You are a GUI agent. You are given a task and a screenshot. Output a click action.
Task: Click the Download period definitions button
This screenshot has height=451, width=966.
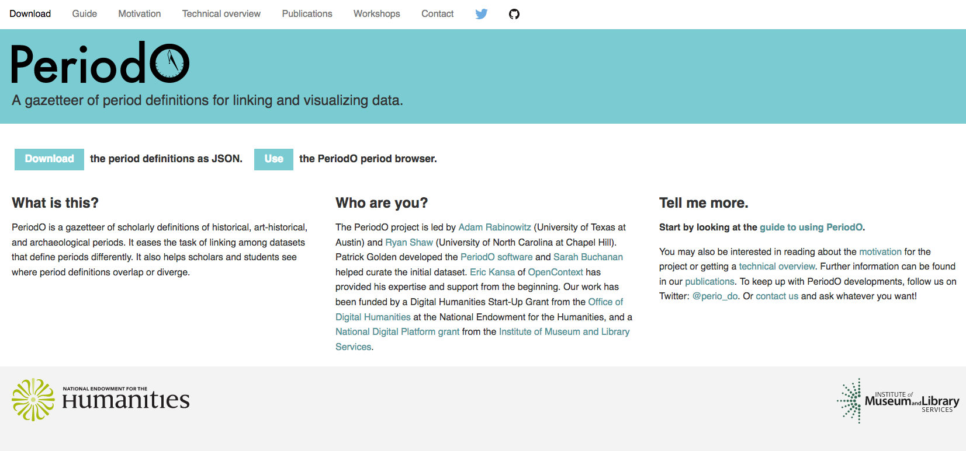50,159
